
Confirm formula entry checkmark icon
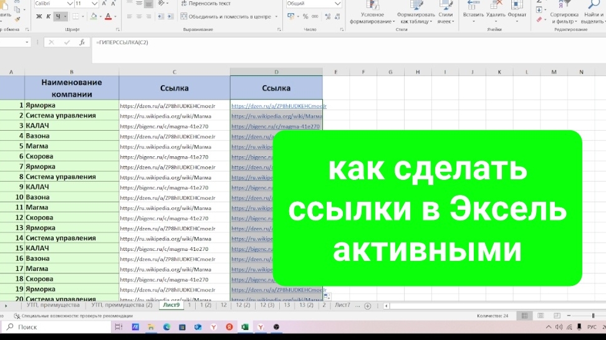tap(67, 42)
